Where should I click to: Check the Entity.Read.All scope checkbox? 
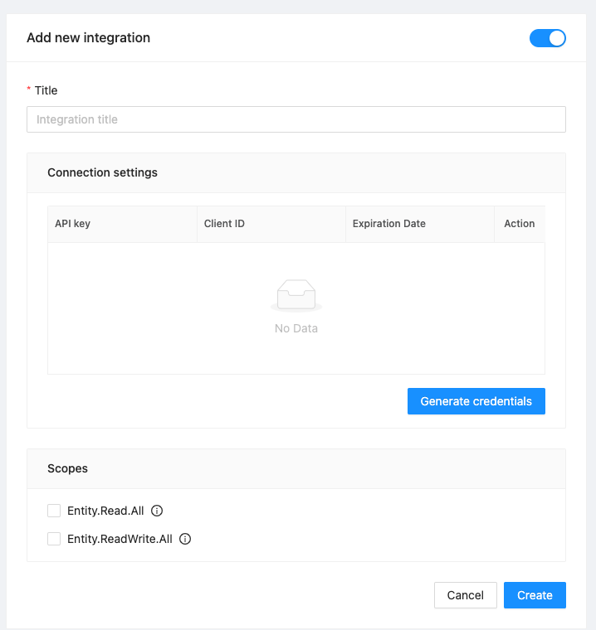click(54, 511)
